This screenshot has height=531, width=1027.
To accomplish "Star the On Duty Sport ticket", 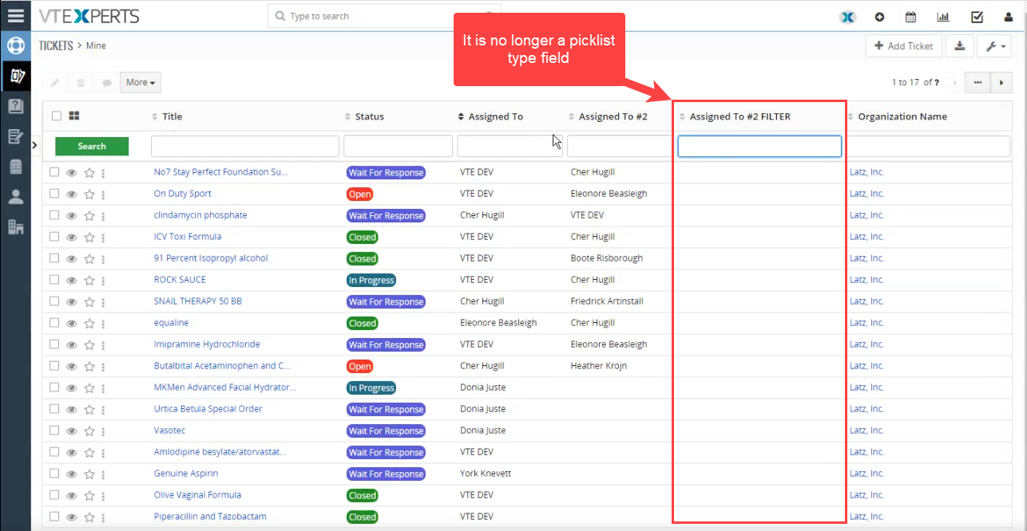I will [x=89, y=194].
